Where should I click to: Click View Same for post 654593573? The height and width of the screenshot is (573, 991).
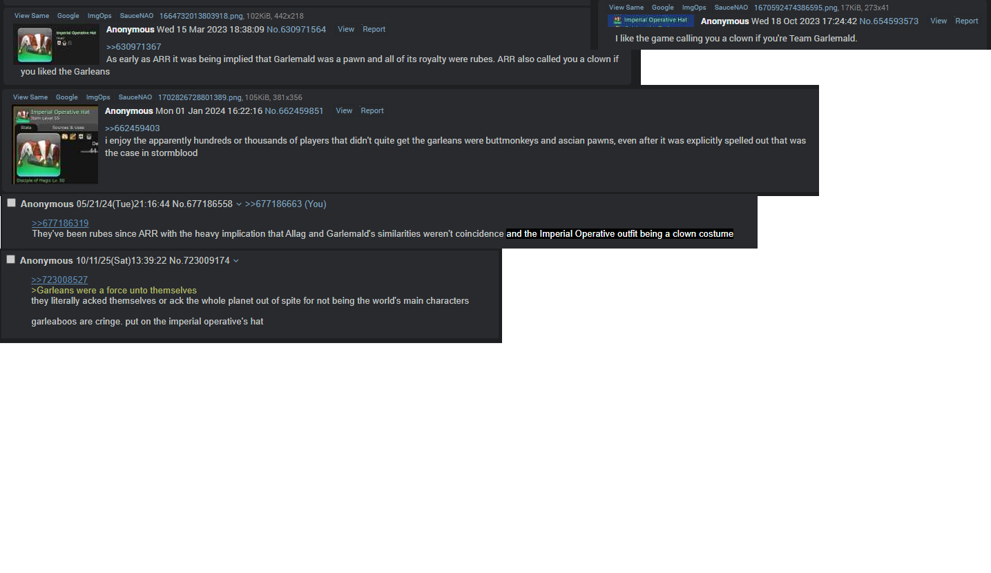click(626, 8)
